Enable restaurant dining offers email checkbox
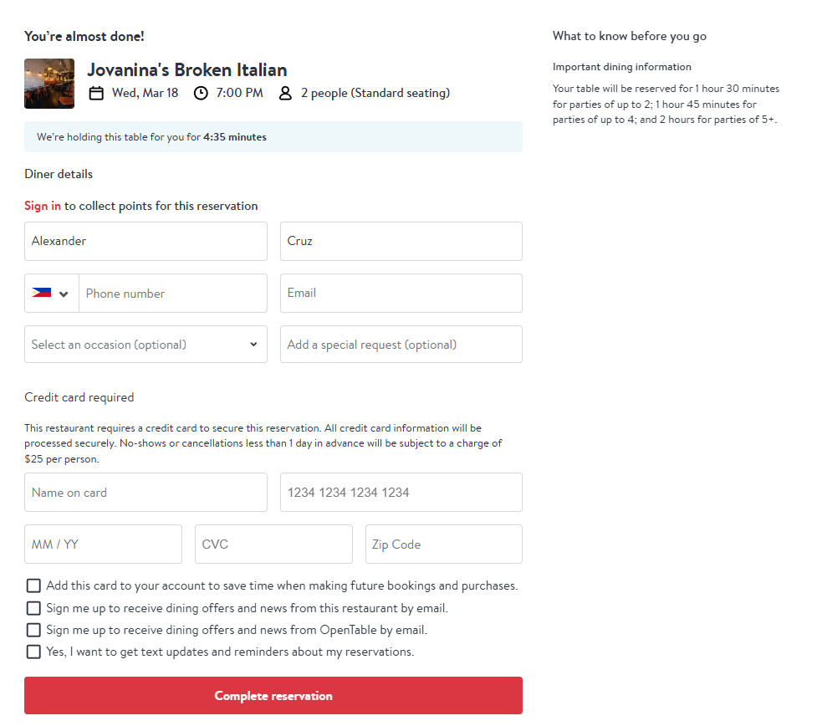Screen dimensions: 822x726 point(33,608)
